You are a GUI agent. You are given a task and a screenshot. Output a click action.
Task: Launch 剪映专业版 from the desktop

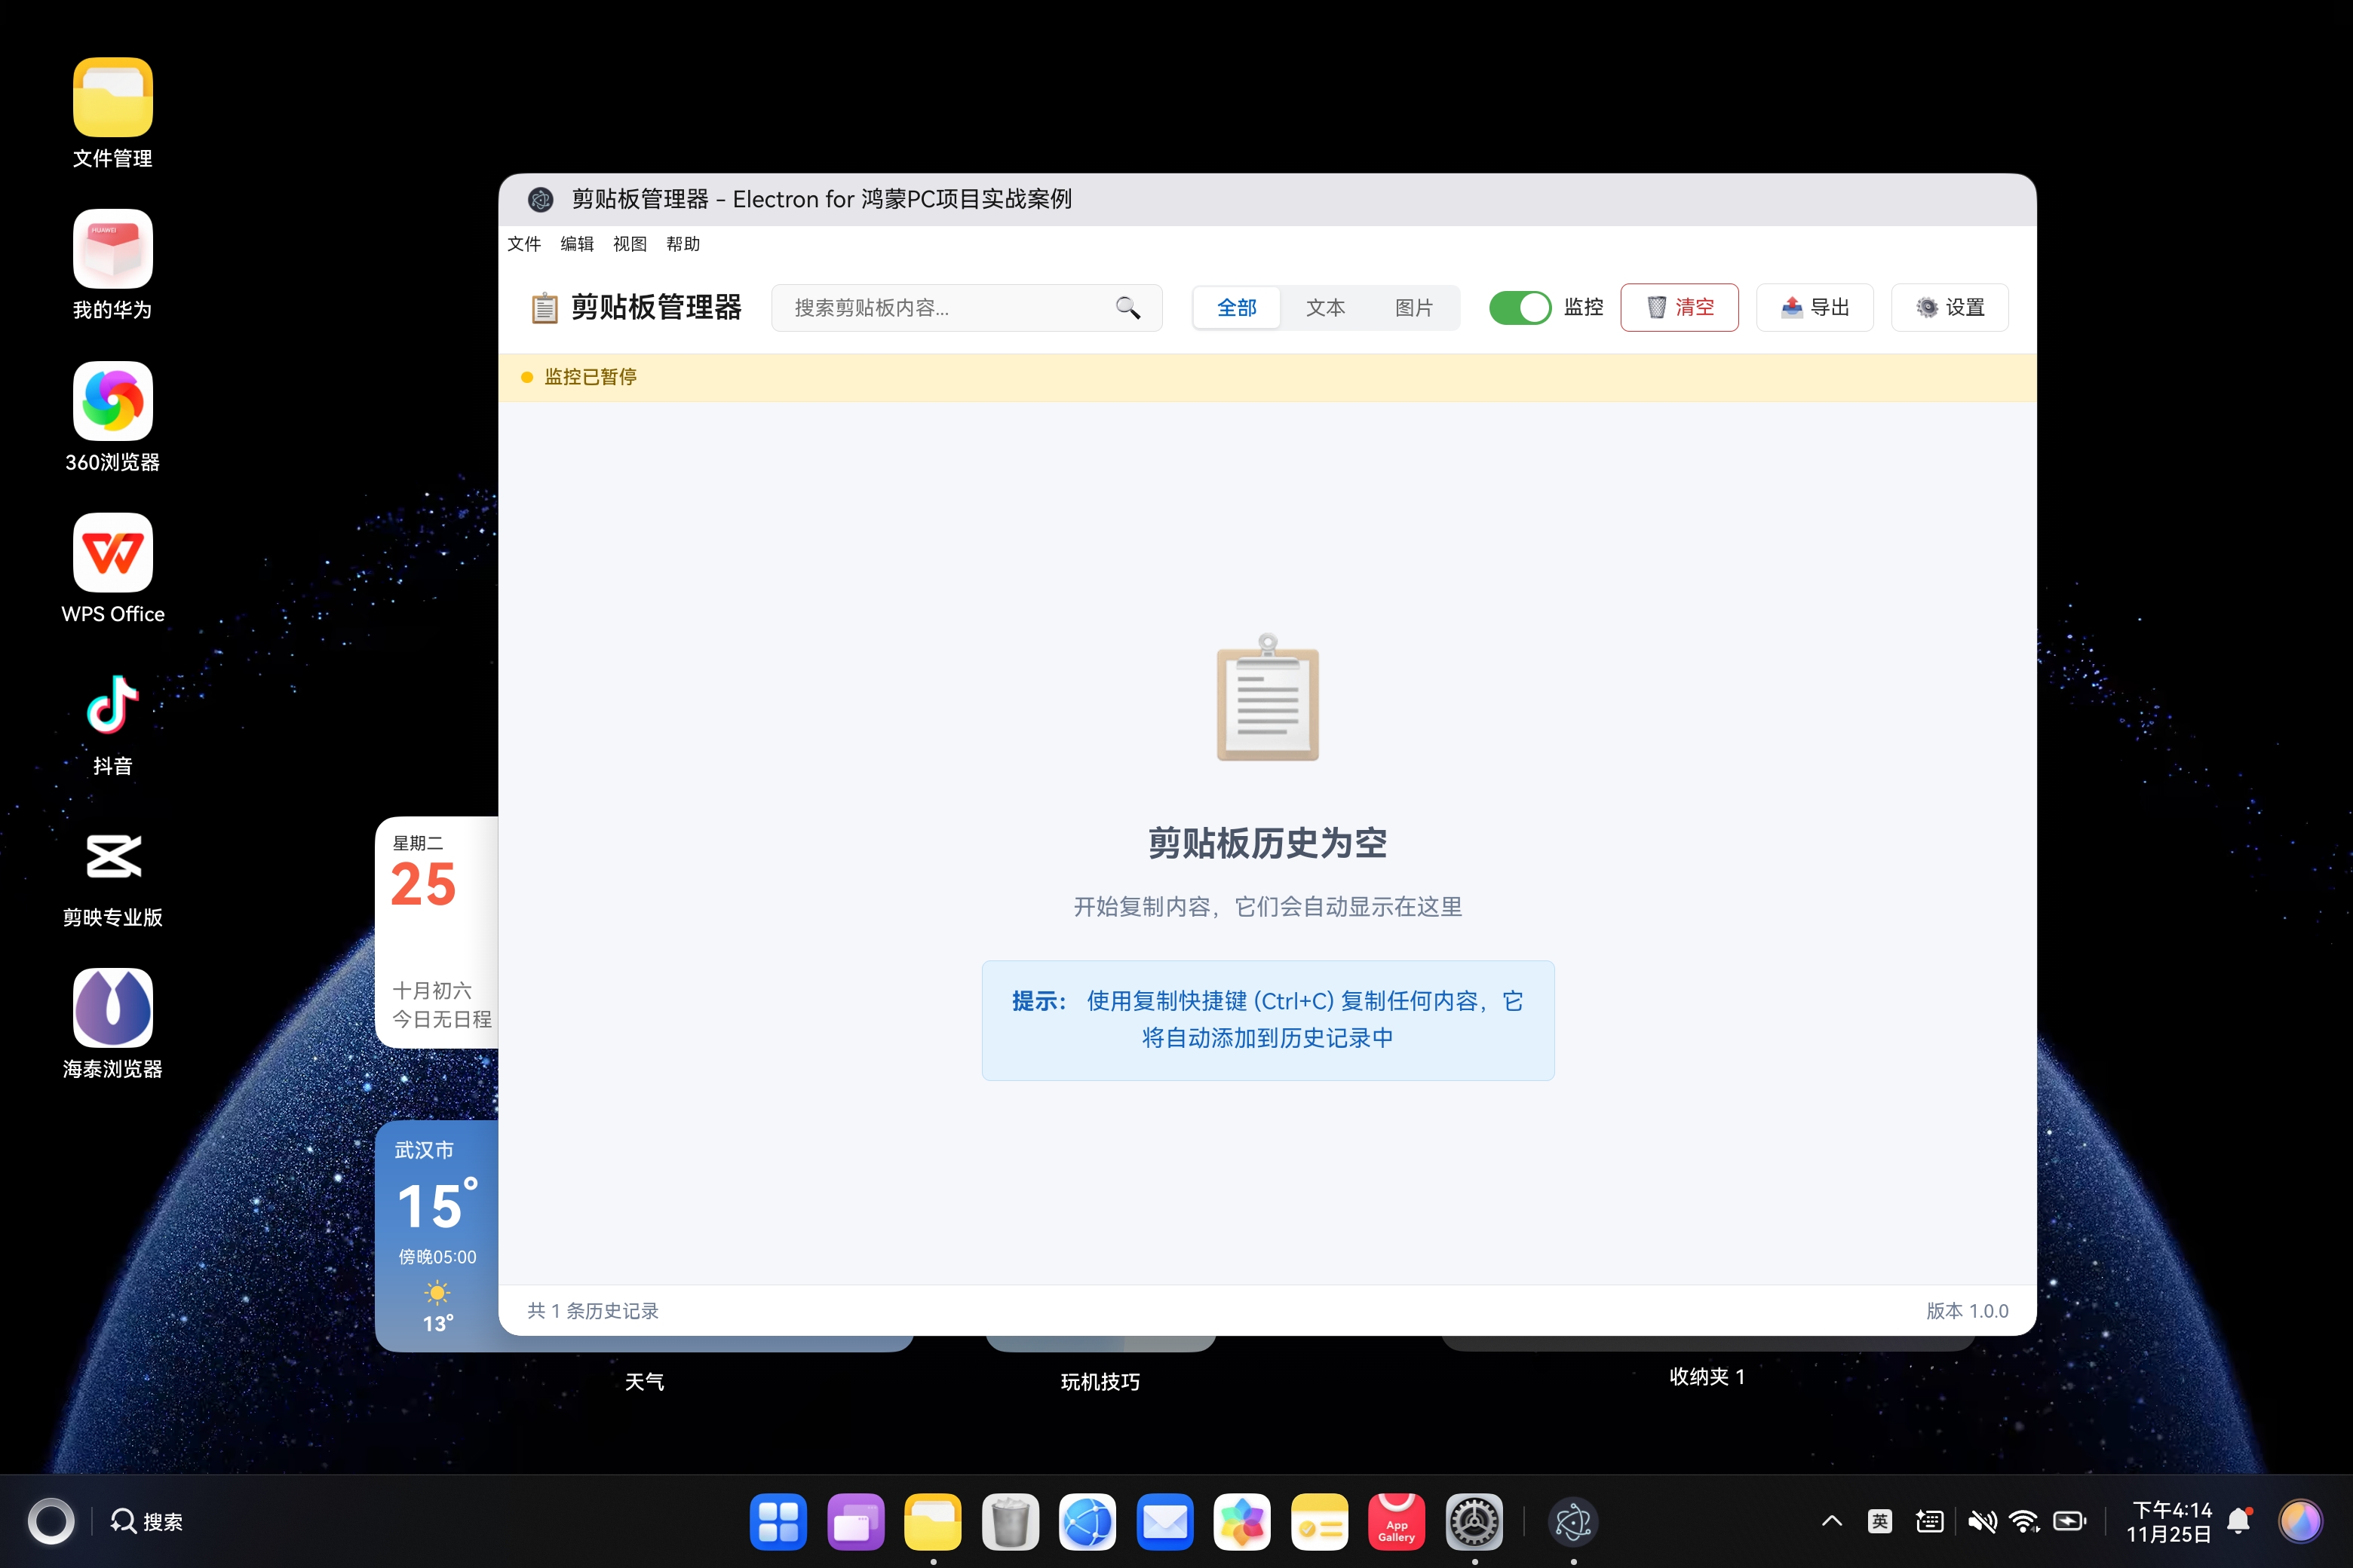tap(112, 857)
